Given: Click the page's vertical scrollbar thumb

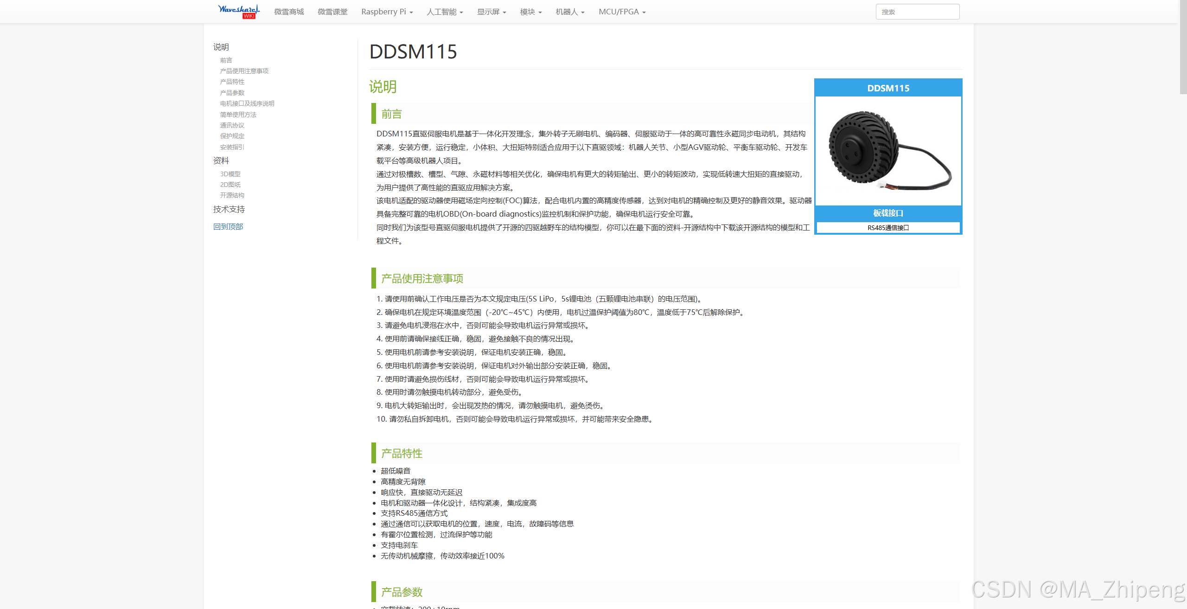Looking at the screenshot, I should click(1183, 46).
